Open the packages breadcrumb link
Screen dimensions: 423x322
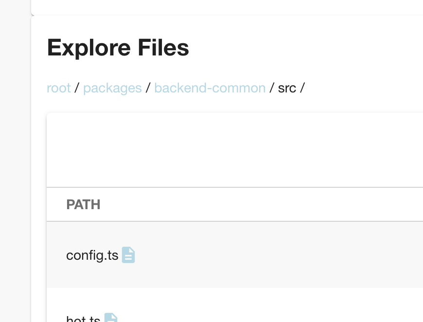pos(112,88)
